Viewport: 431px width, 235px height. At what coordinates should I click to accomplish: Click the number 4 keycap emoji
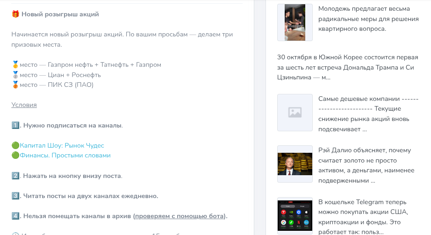pyautogui.click(x=15, y=216)
